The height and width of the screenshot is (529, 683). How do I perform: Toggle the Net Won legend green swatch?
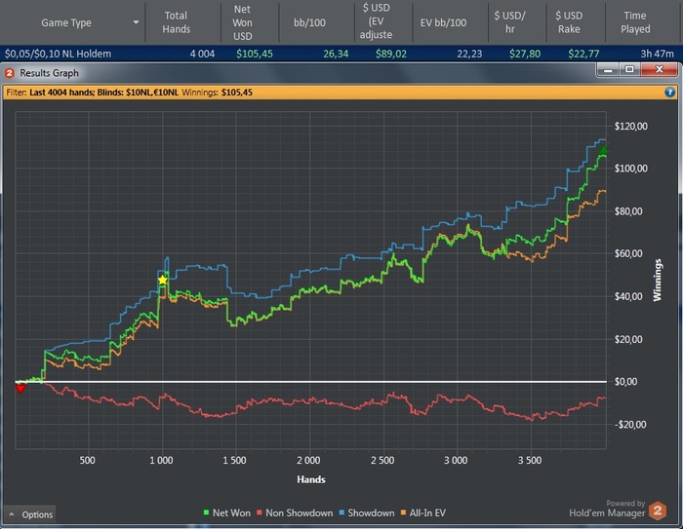(207, 512)
